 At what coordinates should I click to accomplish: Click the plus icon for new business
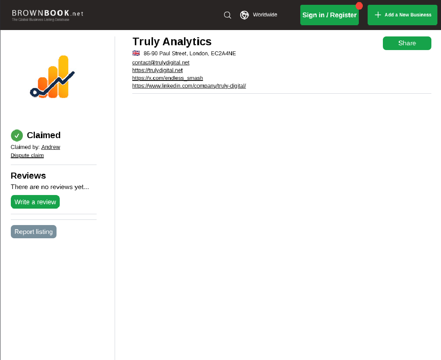pos(378,15)
